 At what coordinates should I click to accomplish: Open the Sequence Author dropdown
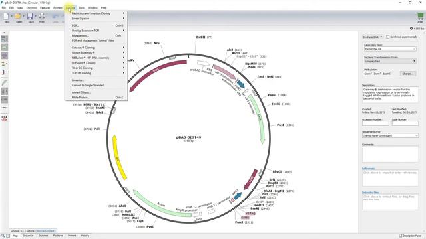coord(390,135)
